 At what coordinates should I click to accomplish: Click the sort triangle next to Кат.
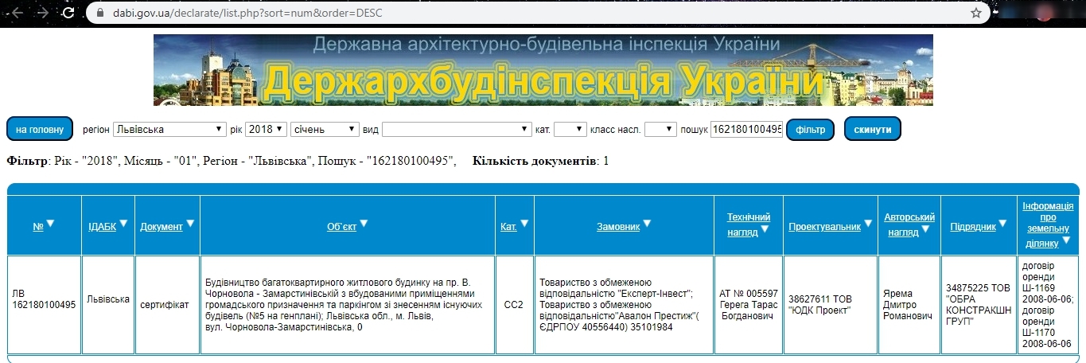(x=525, y=224)
